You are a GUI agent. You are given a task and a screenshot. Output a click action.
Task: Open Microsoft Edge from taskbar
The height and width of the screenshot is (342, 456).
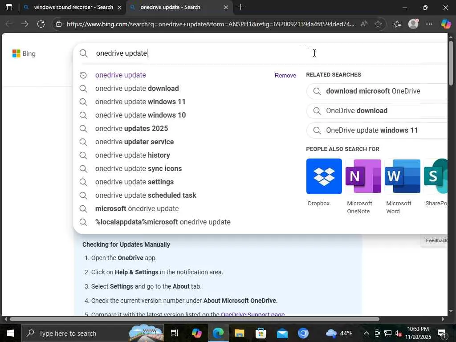pyautogui.click(x=218, y=333)
